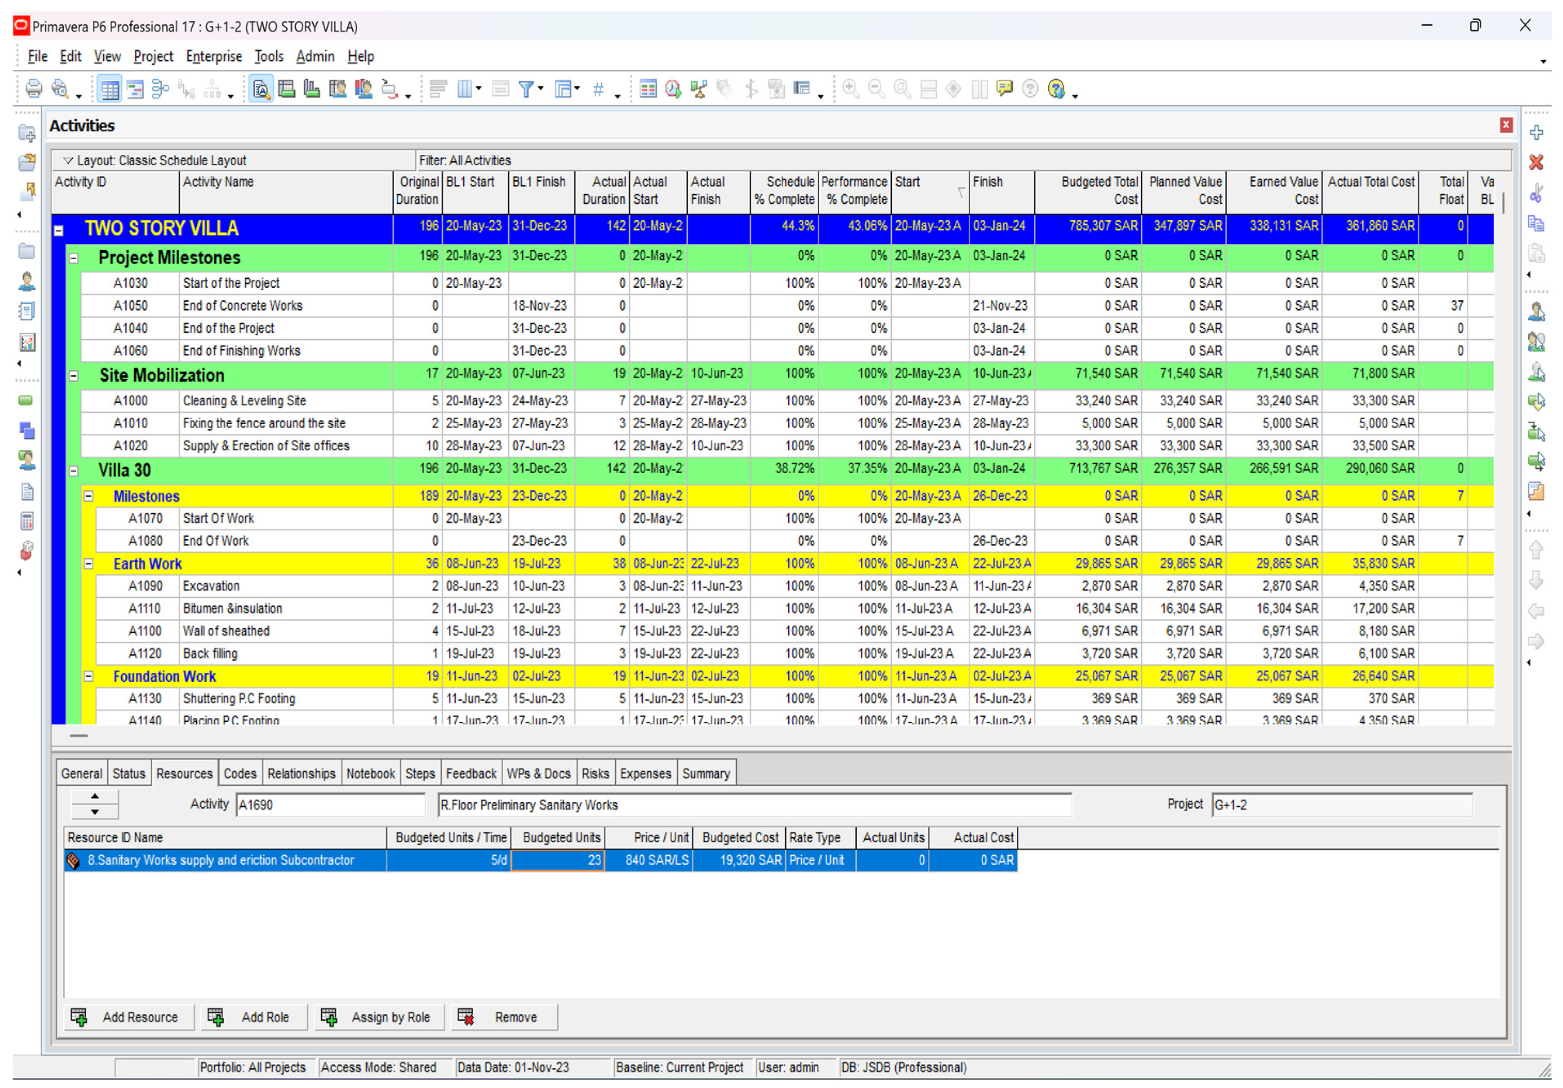
Task: Switch to the Relationships tab
Action: coord(301,774)
